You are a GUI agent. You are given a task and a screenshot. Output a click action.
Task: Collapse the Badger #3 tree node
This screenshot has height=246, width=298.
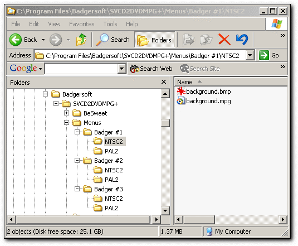pyautogui.click(x=77, y=189)
